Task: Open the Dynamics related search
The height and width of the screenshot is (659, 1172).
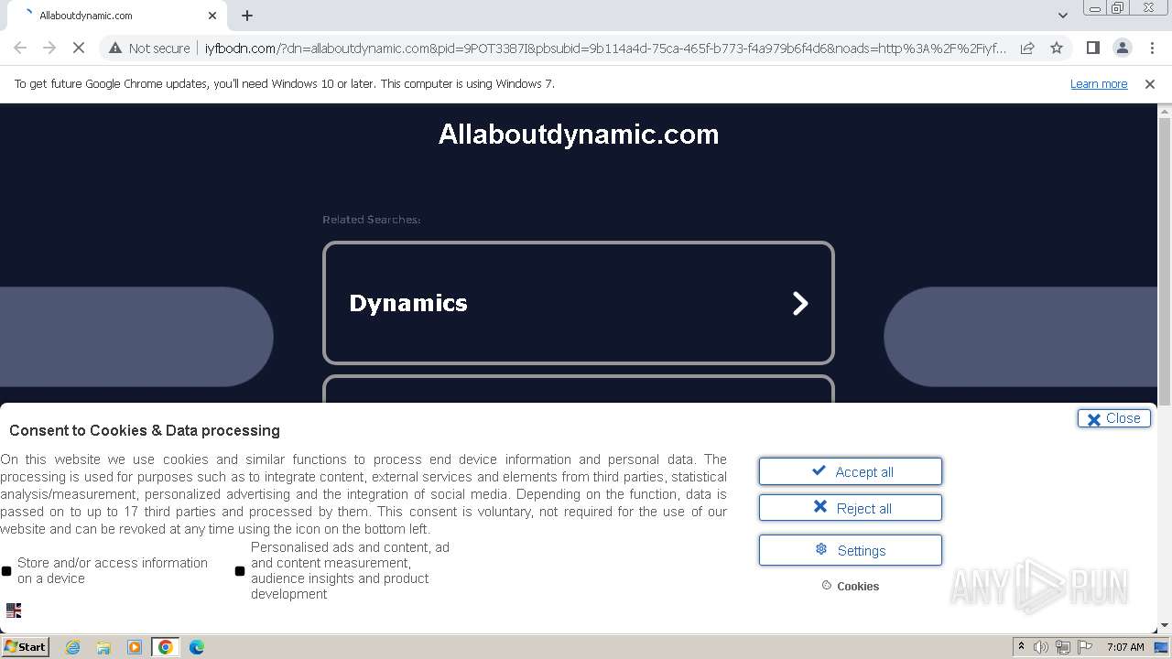Action: click(579, 303)
